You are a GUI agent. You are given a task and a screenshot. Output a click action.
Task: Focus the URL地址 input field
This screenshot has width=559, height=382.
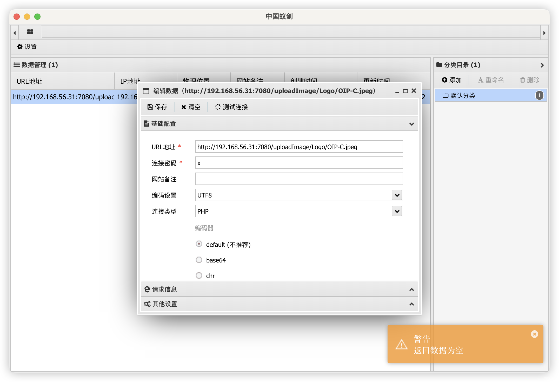click(299, 147)
